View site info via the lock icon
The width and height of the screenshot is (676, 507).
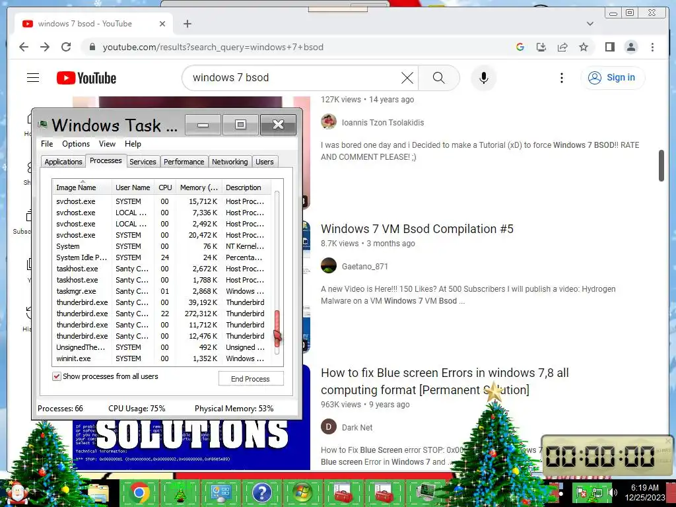(x=92, y=47)
